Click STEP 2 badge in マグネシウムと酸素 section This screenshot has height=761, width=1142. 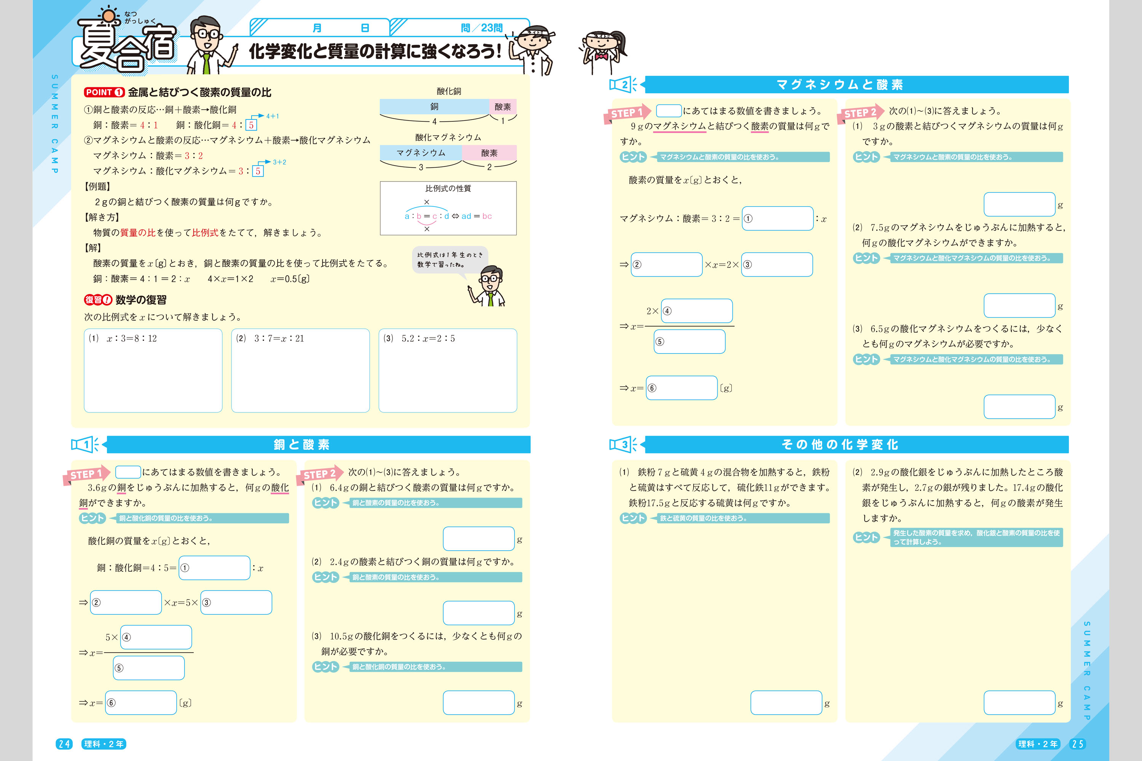coord(860,113)
